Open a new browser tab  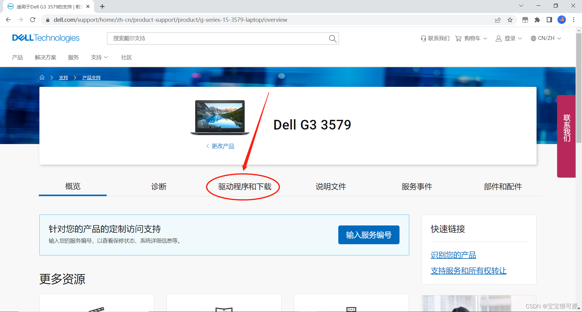click(x=102, y=6)
